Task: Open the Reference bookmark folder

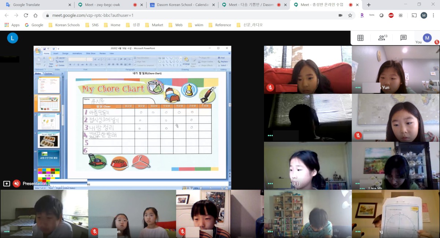Action: click(x=220, y=25)
